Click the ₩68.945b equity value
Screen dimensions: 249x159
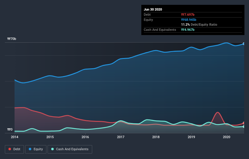point(189,20)
